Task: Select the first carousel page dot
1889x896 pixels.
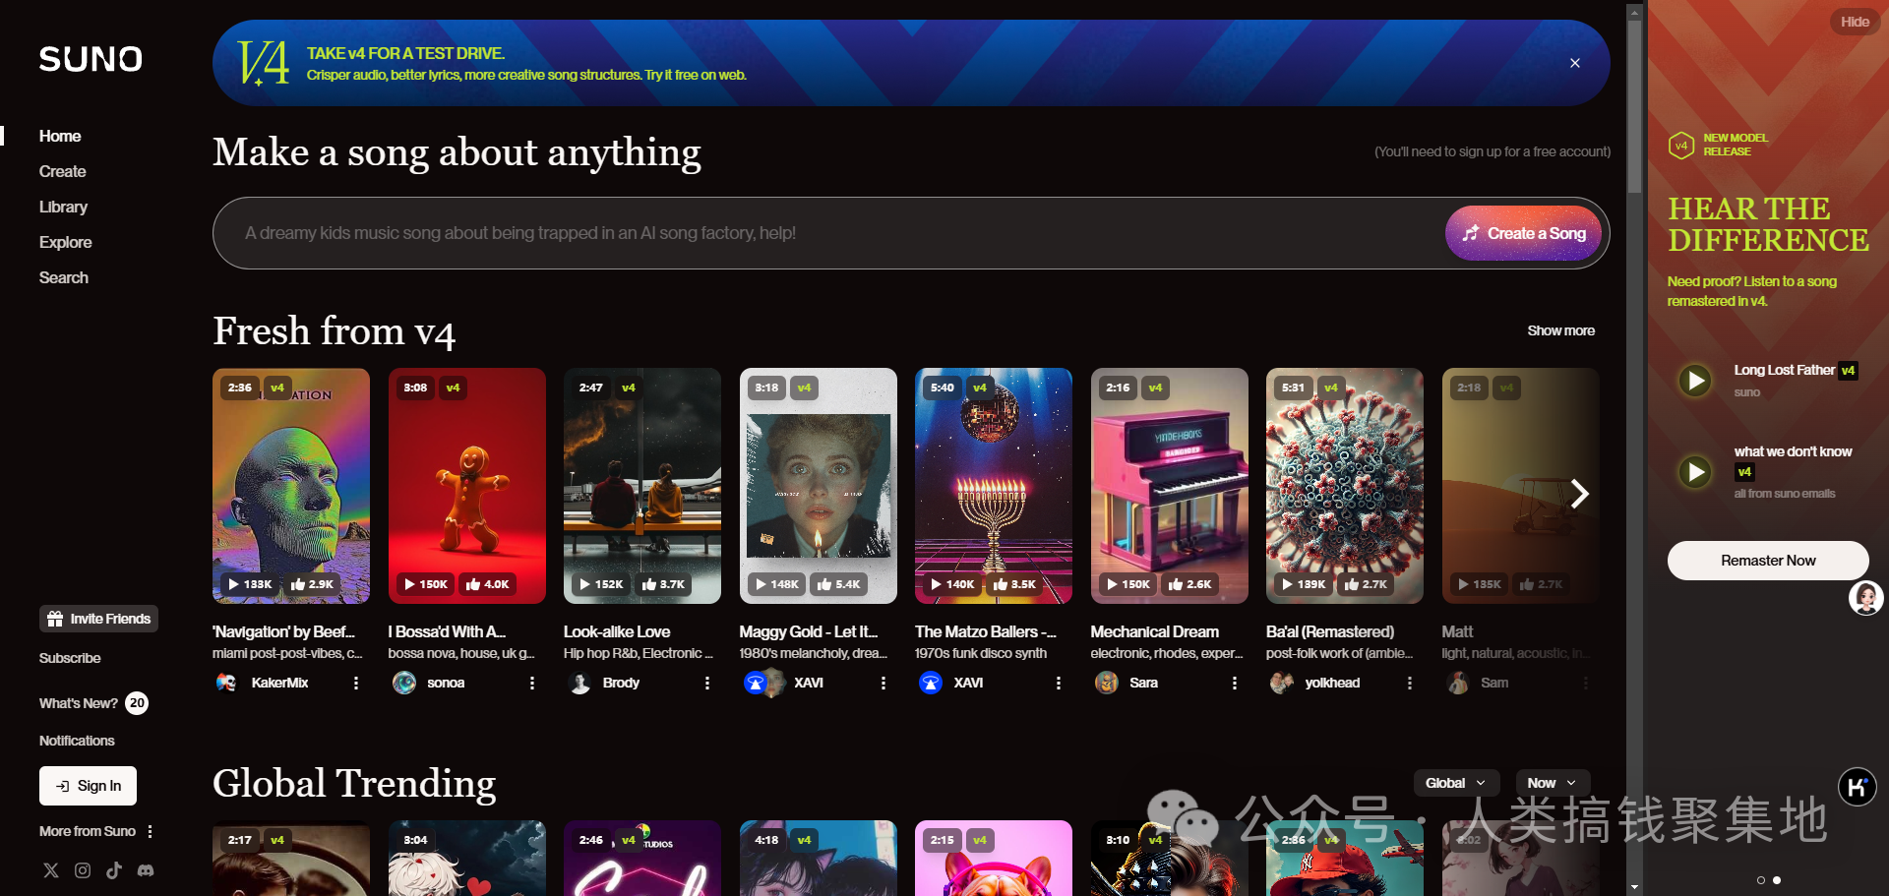Action: pyautogui.click(x=1761, y=880)
